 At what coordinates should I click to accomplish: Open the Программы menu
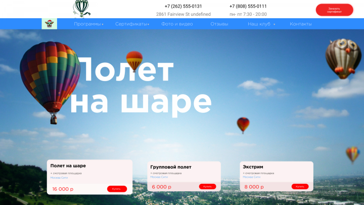[87, 24]
